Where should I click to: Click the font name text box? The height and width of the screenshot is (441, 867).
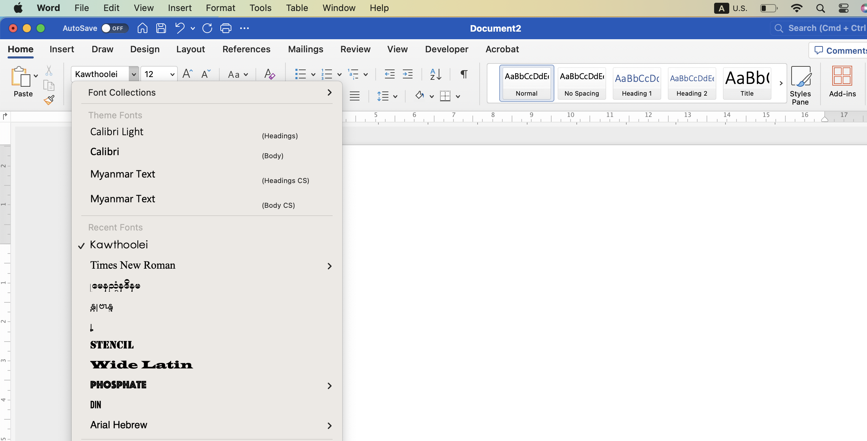(x=100, y=74)
